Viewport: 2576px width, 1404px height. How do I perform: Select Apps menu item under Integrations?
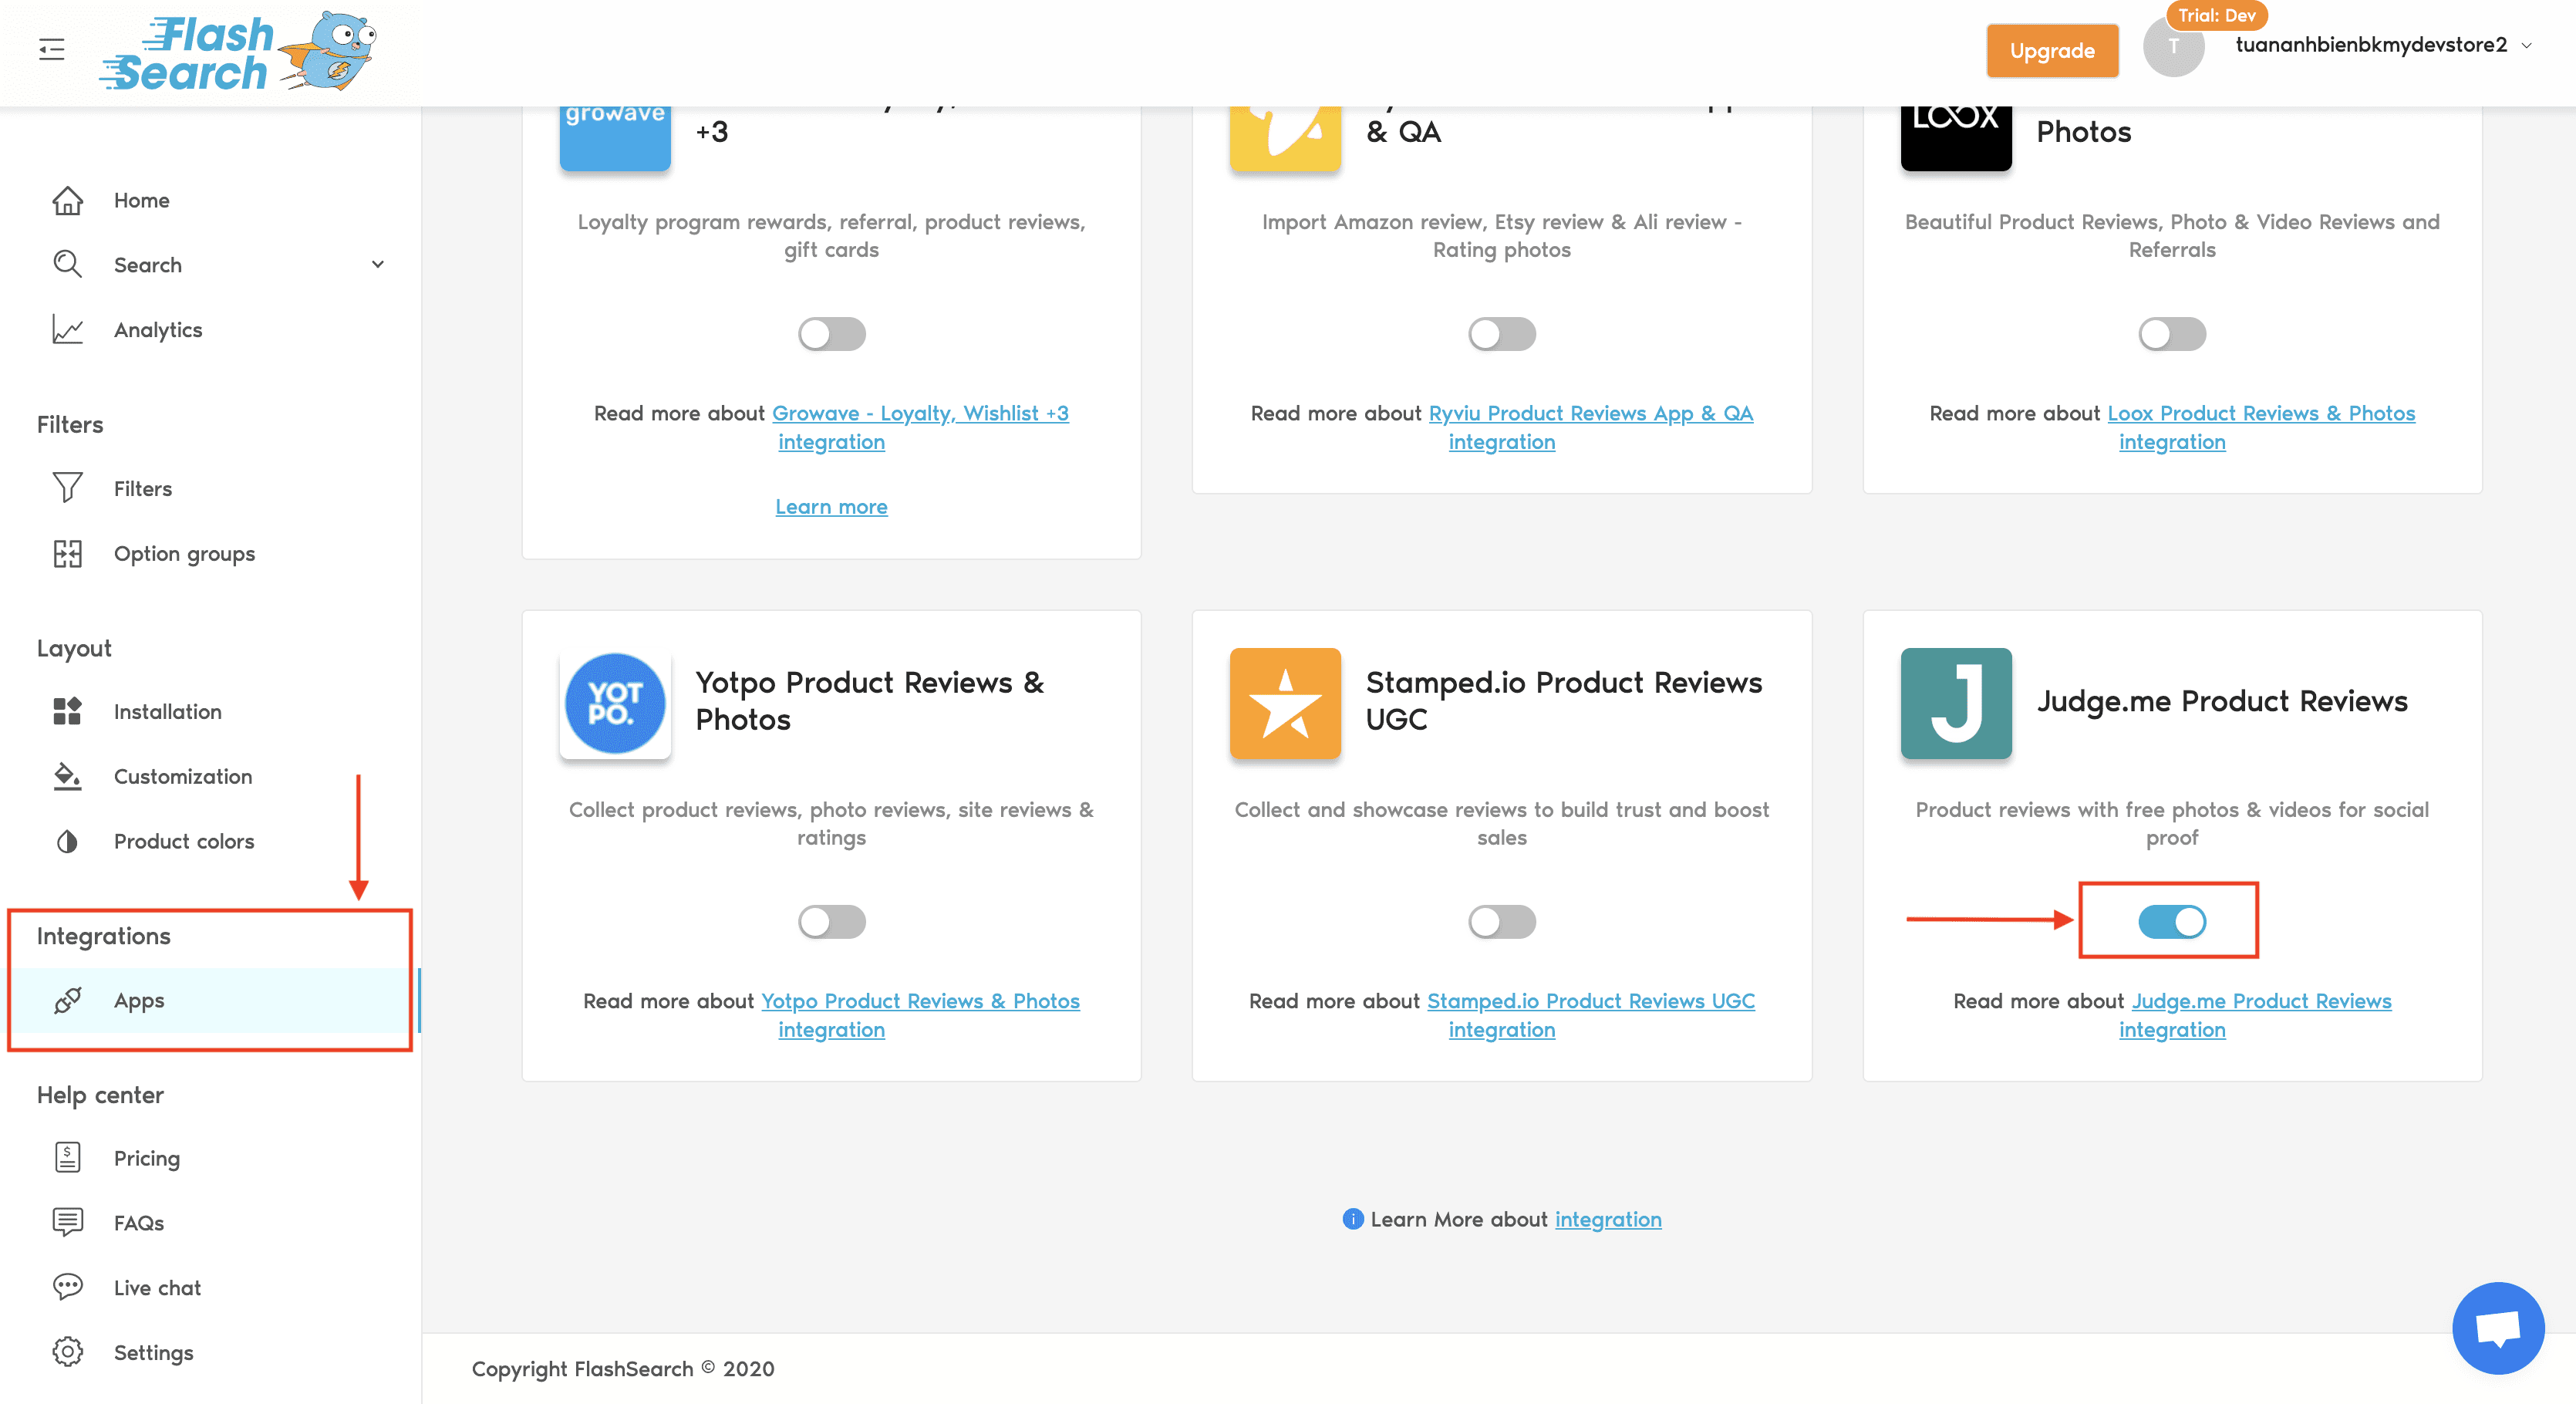coord(137,1000)
